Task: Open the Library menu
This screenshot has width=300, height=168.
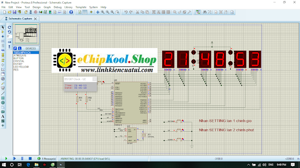Action: click(x=68, y=7)
